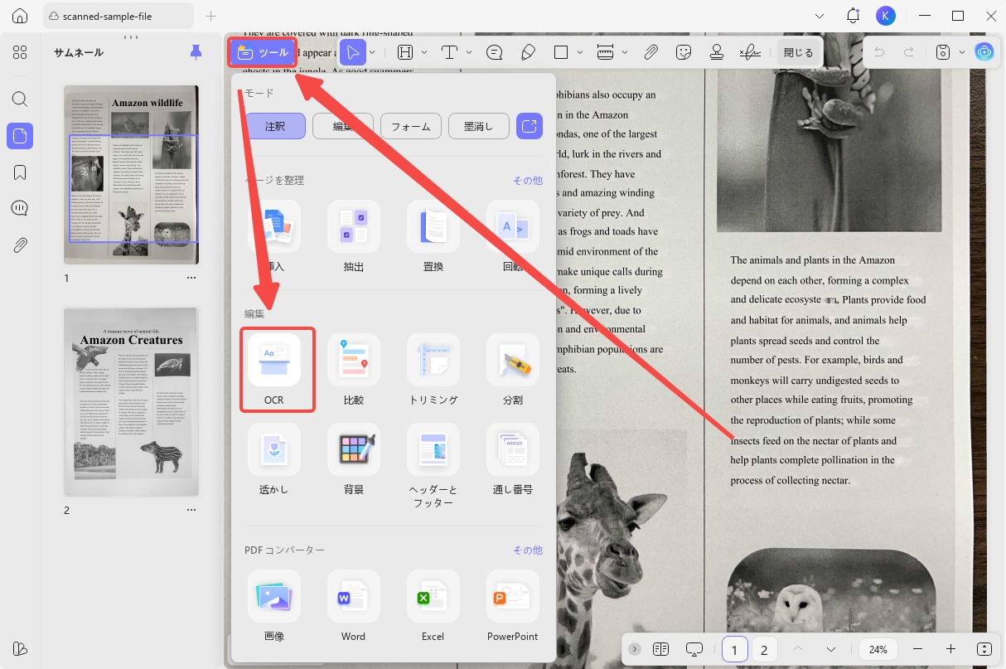Select the measurement ruler tool
Screen dimensions: 1006x669
tap(605, 52)
